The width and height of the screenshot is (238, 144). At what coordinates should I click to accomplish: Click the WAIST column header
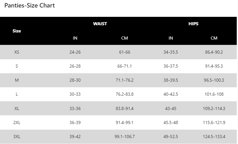100,24
